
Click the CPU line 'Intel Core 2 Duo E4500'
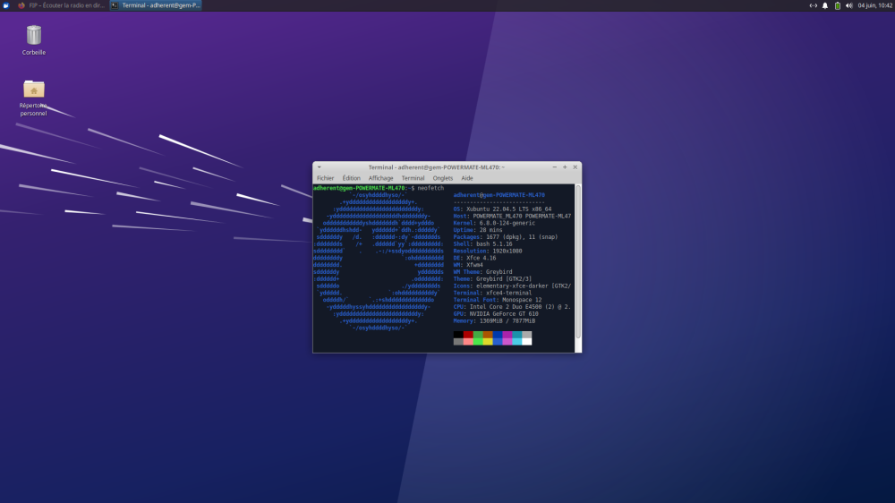[x=512, y=307]
